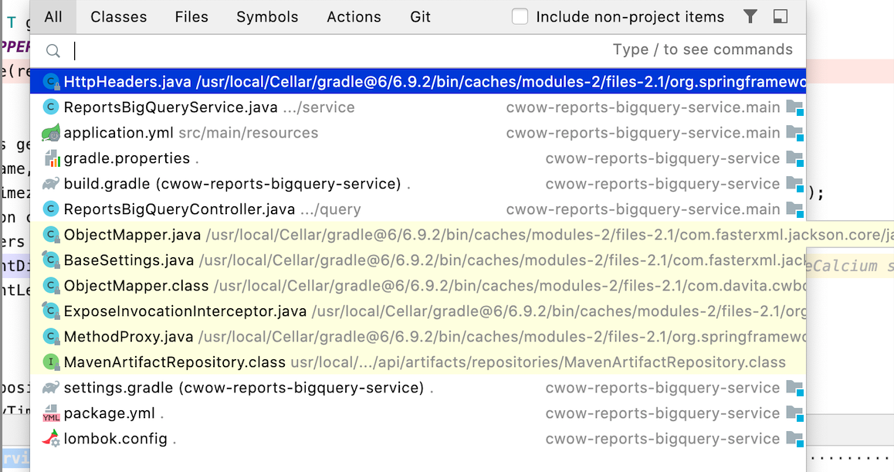
Task: Open ReportsBigQueryController.java result
Action: pyautogui.click(x=179, y=209)
